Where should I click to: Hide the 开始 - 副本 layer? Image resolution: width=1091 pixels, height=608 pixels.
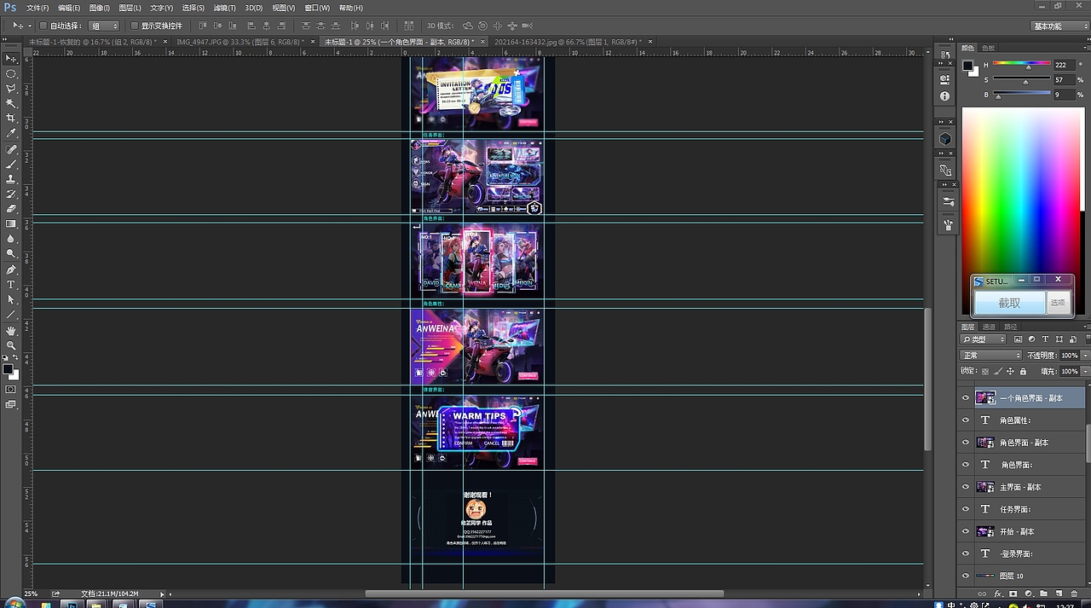tap(966, 531)
